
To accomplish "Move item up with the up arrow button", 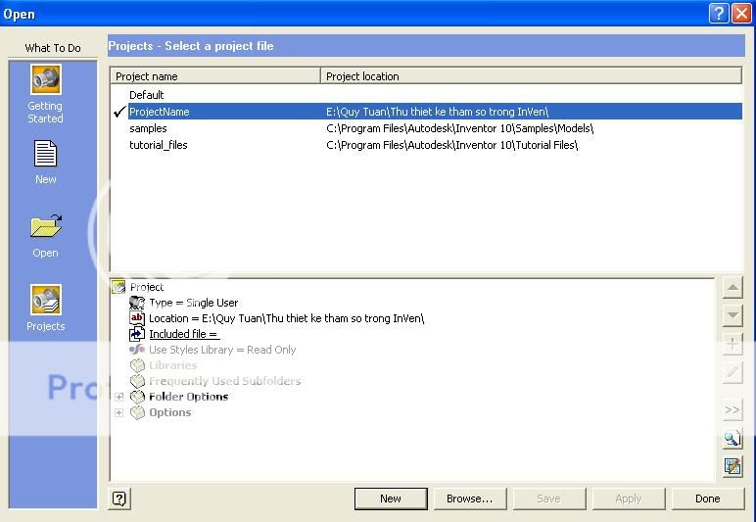I will (x=732, y=288).
